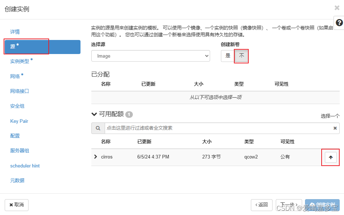
Task: Click the qcow2 type cell
Action: [251, 157]
